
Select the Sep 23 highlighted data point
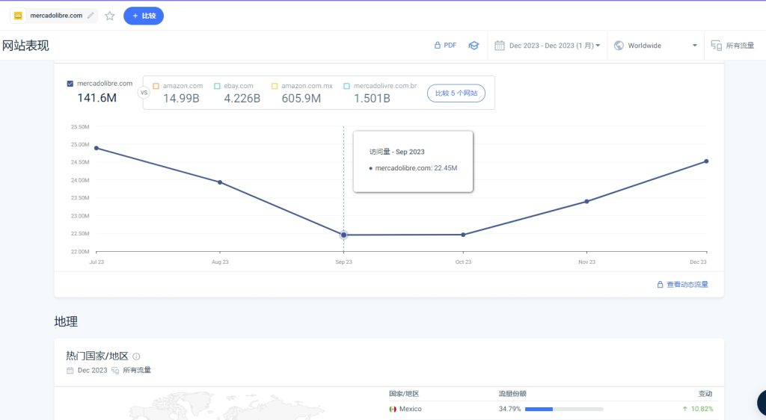tap(344, 235)
